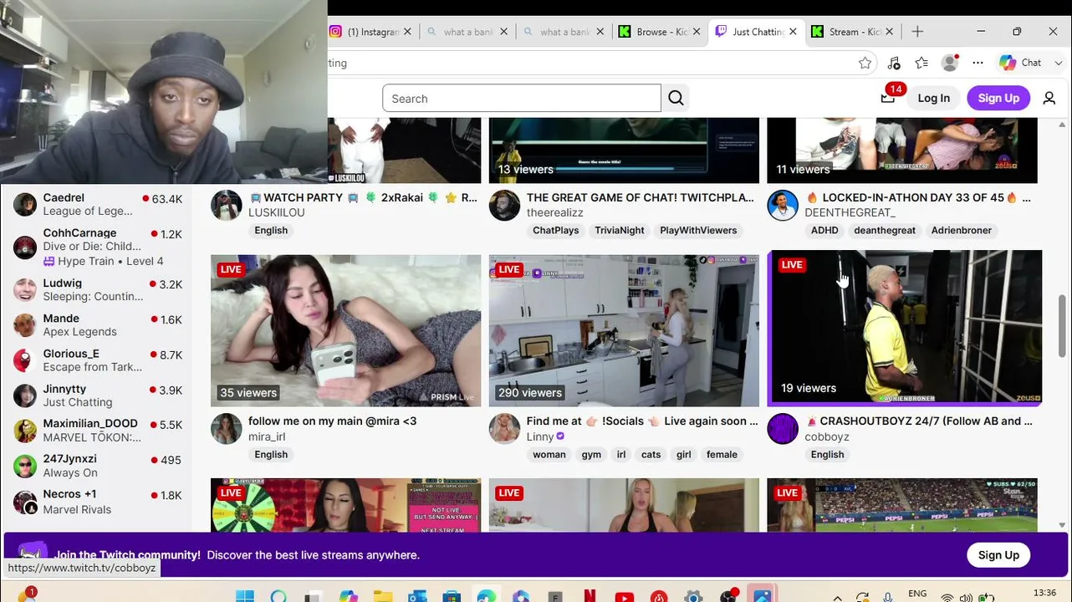Open Netflix from the taskbar
This screenshot has width=1072, height=602.
590,596
